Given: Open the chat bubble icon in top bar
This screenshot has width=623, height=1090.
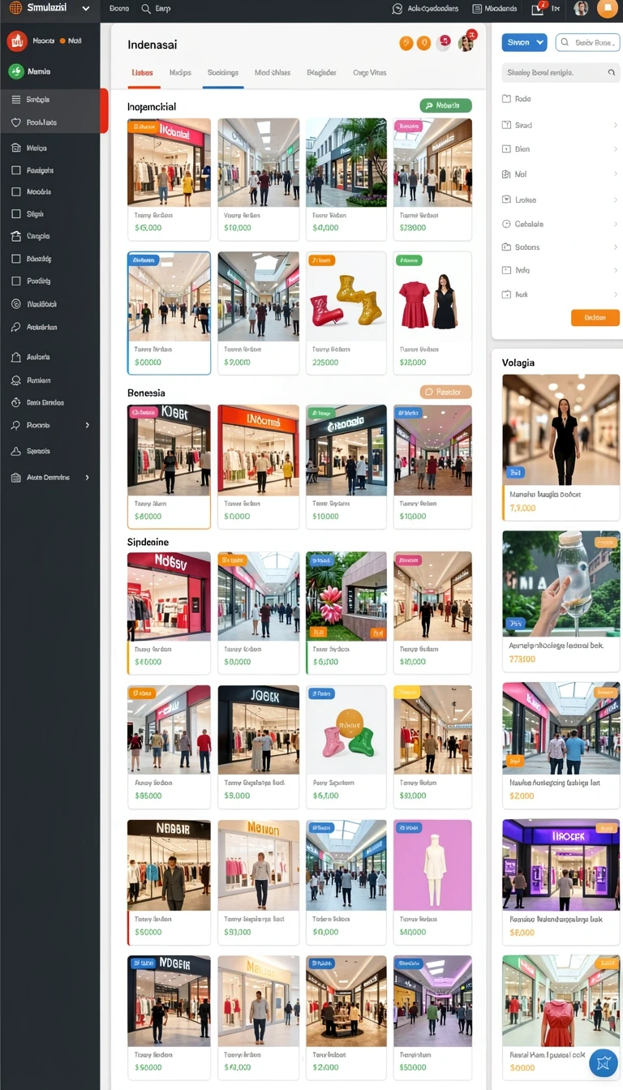Looking at the screenshot, I should click(397, 9).
